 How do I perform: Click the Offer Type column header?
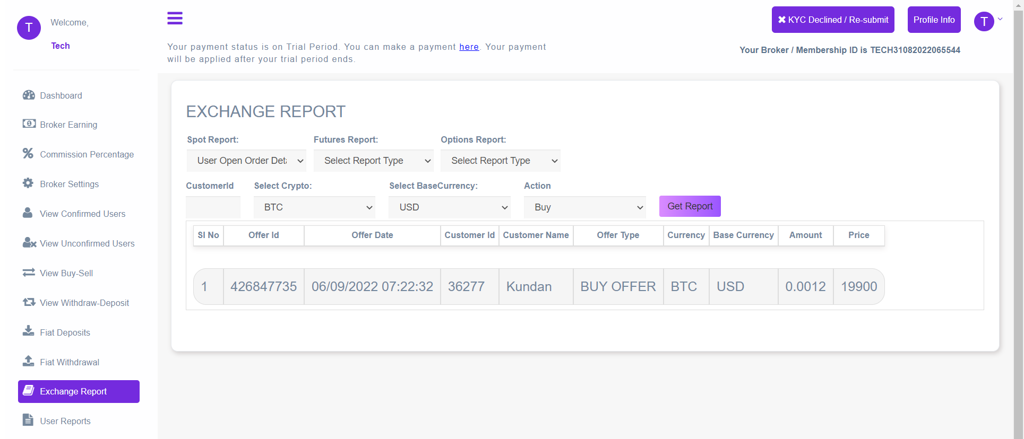[618, 235]
